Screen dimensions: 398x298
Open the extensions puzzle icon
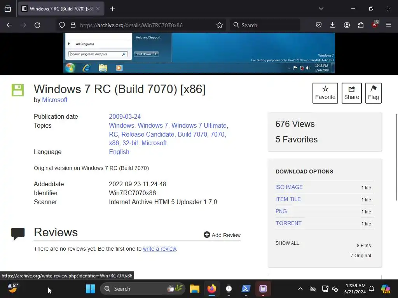[361, 25]
